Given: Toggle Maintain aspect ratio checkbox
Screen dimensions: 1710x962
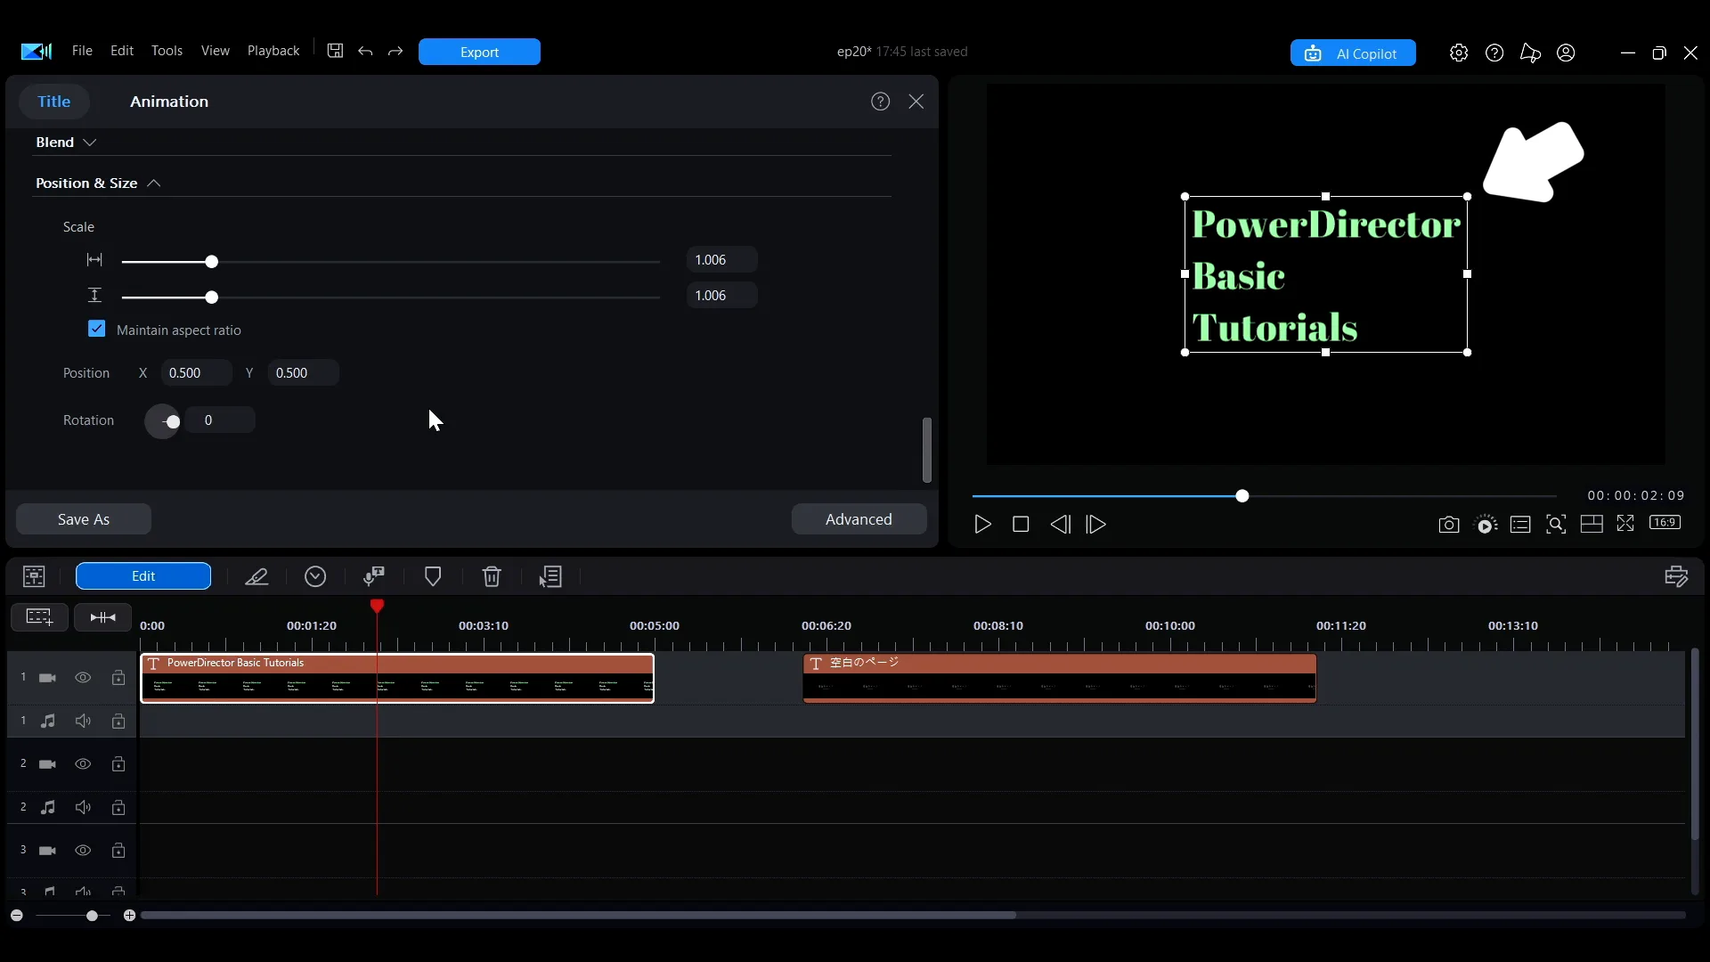Looking at the screenshot, I should pos(97,329).
